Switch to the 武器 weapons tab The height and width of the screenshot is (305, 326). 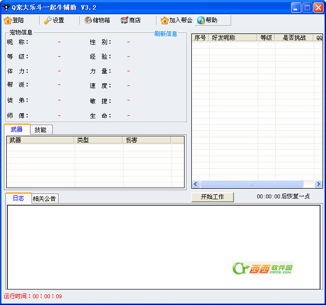pos(17,129)
